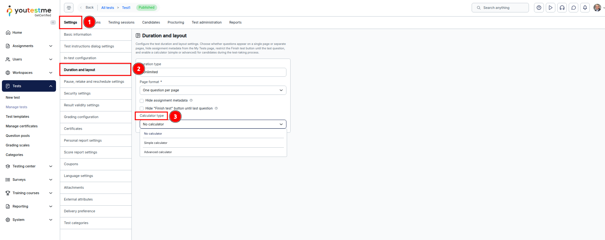605x240 pixels.
Task: Open the chat bubble icon
Action: click(573, 8)
